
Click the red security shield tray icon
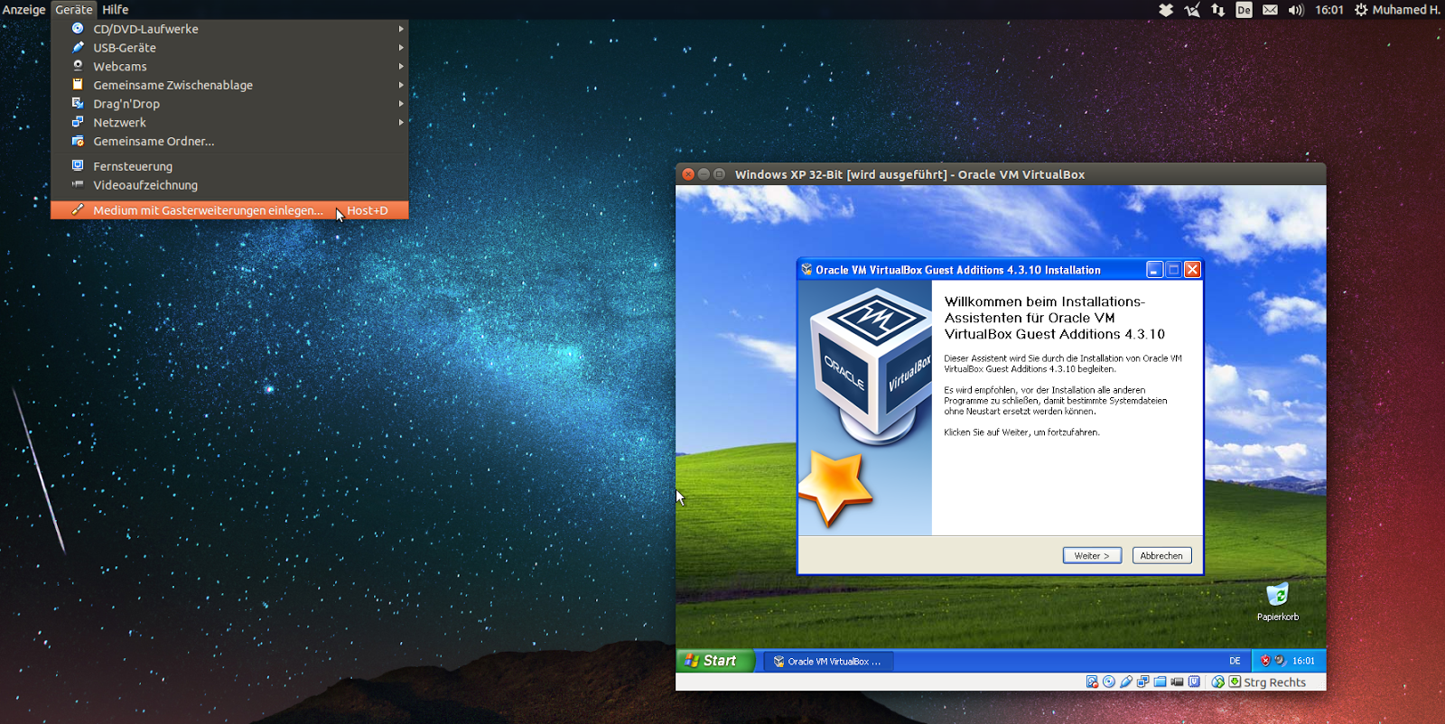click(x=1265, y=661)
